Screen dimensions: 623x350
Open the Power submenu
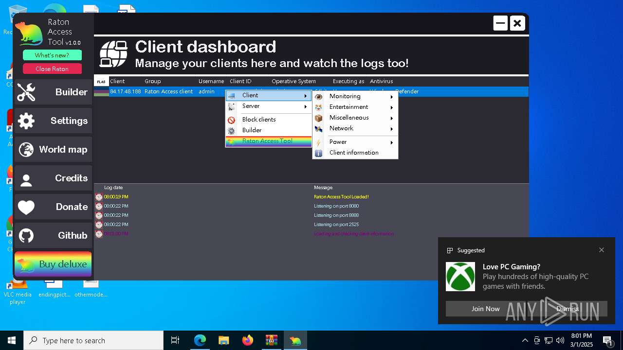(x=355, y=142)
